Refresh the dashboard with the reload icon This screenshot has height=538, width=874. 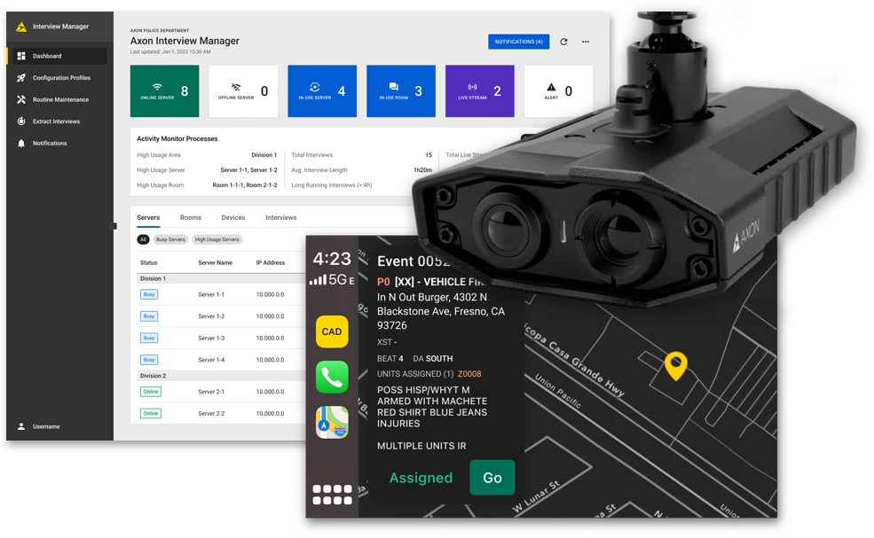coord(563,42)
